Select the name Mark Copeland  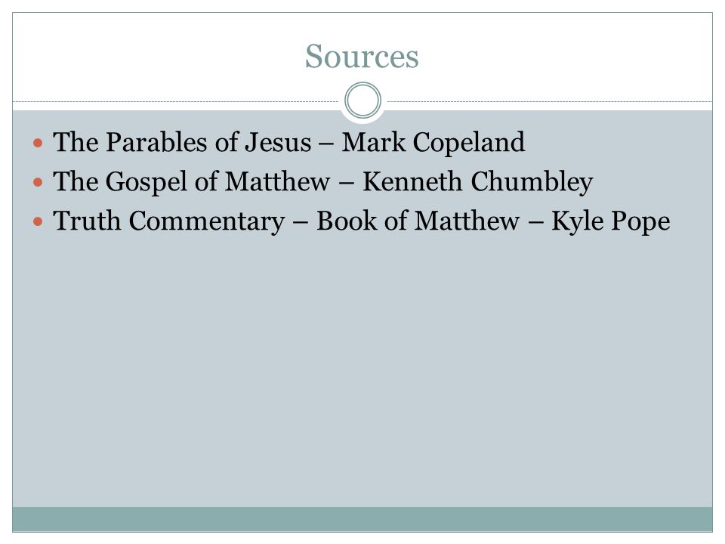433,142
